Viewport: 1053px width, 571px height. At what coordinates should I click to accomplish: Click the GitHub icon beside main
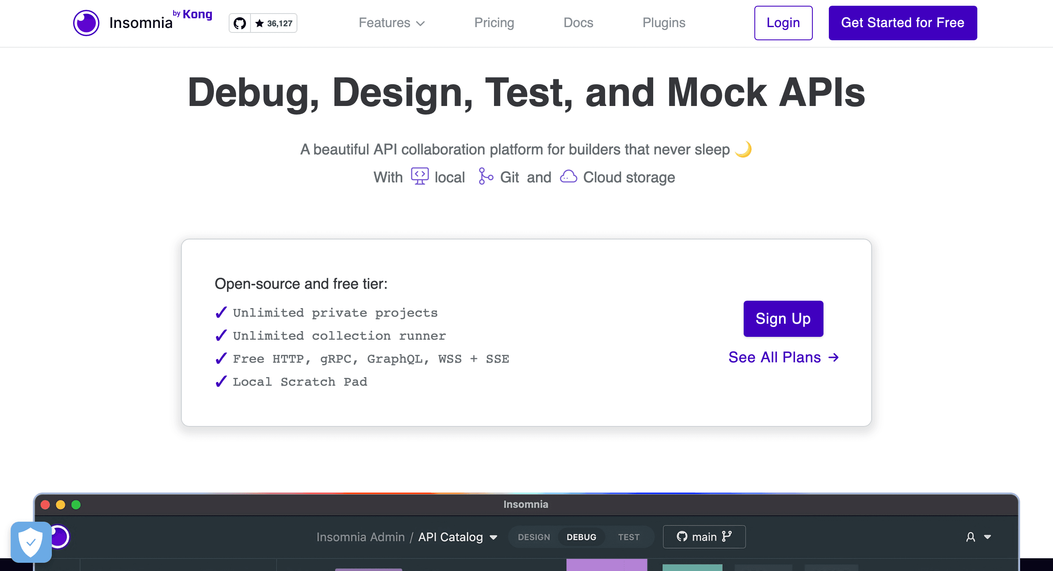coord(682,536)
